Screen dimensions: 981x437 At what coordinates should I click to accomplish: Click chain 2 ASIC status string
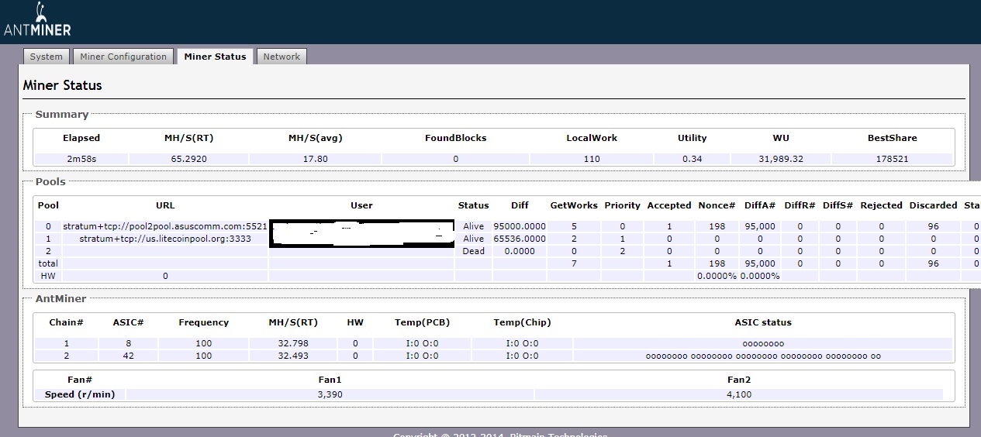763,356
